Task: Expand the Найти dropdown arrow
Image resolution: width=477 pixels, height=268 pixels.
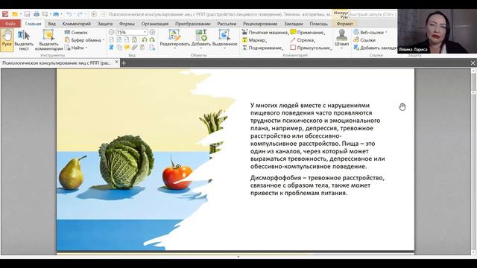Action: point(86,48)
